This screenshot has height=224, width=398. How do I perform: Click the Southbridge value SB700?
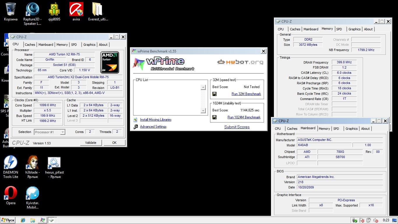tap(340, 157)
